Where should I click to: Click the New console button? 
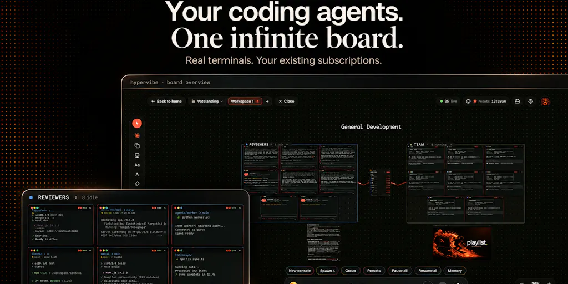coord(300,271)
